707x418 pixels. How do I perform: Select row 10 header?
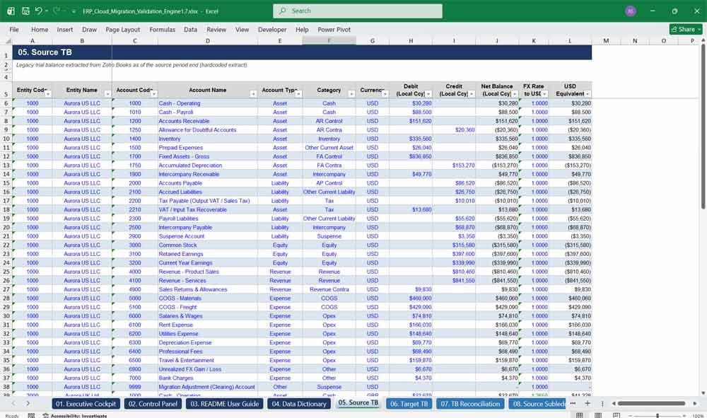coord(6,139)
